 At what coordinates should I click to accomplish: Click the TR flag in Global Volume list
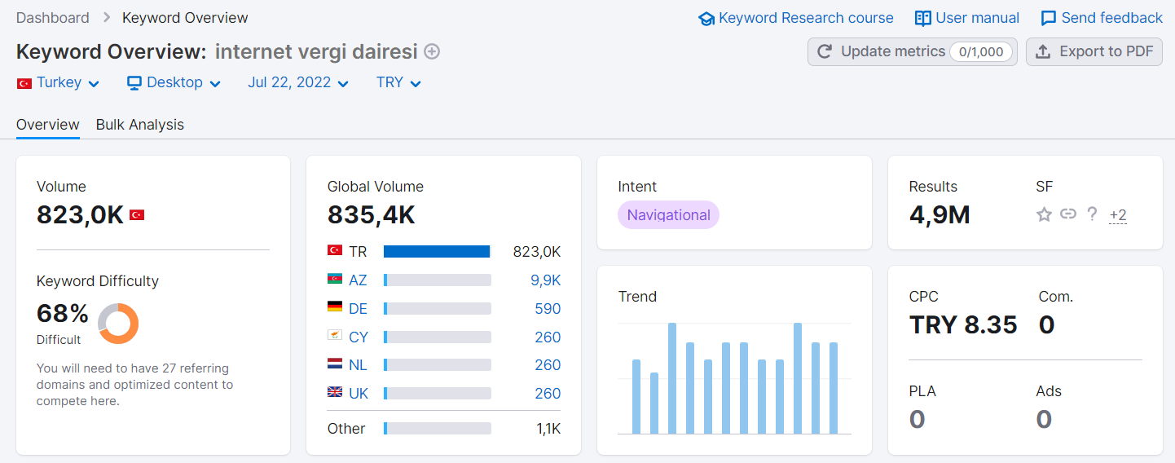[x=335, y=251]
